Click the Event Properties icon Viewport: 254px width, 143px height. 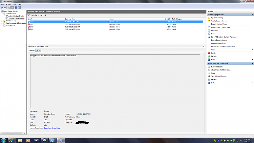click(209, 67)
